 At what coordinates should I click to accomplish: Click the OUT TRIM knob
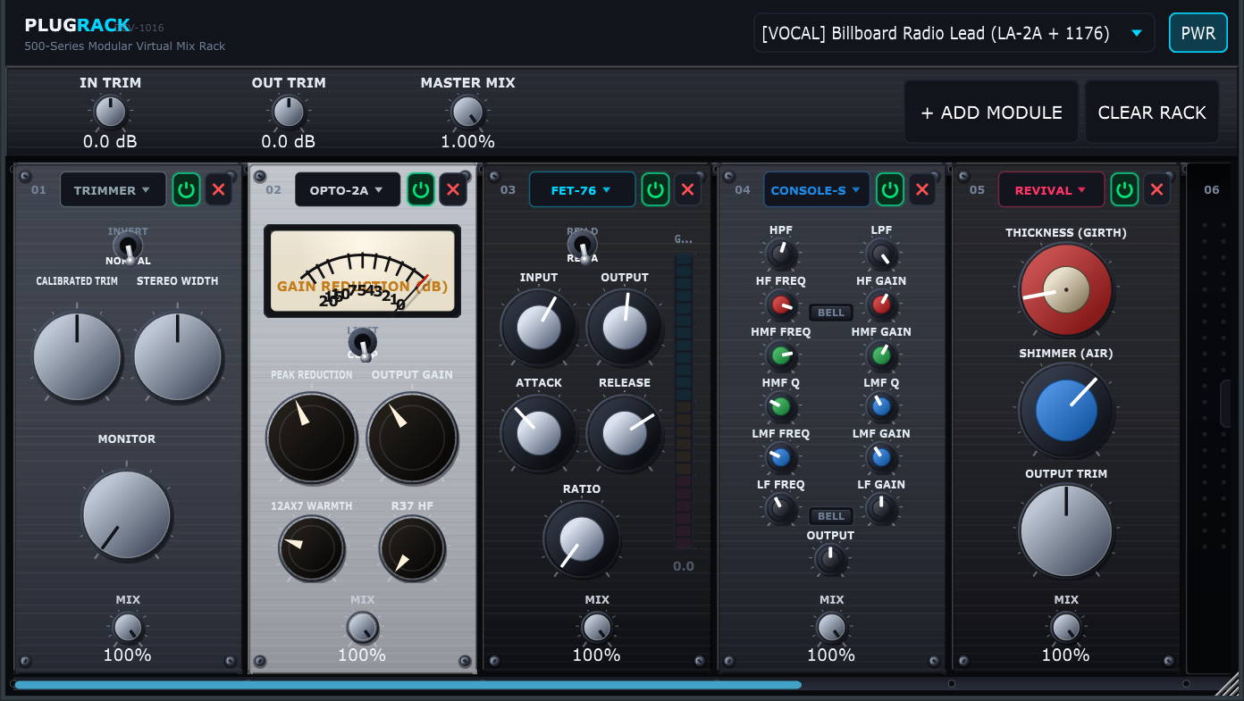pyautogui.click(x=288, y=112)
